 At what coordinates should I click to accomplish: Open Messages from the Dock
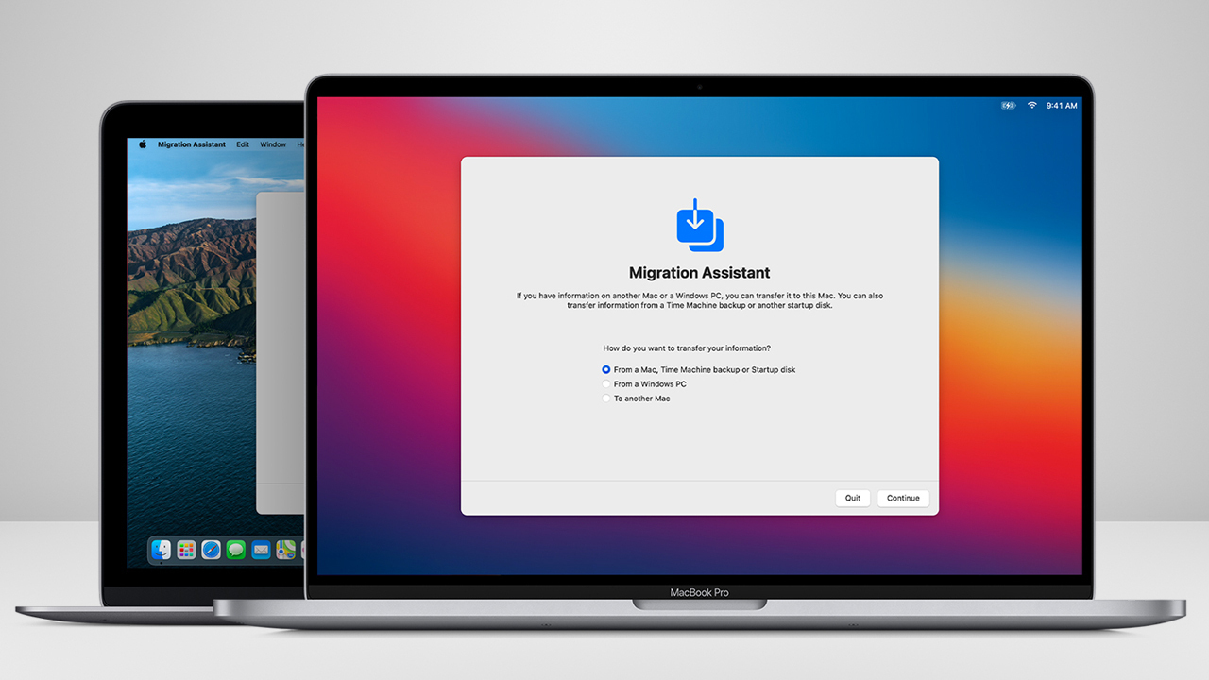click(234, 550)
